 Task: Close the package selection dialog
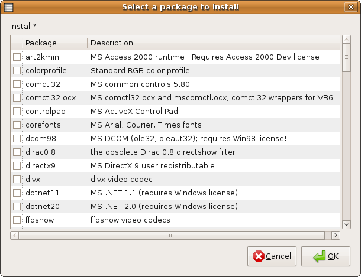[350, 7]
